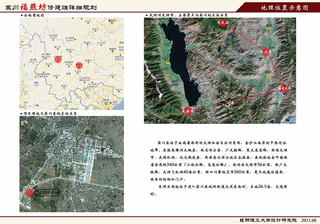
Task: Click the 大理州大理市 location relationship heading
Action: click(188, 16)
